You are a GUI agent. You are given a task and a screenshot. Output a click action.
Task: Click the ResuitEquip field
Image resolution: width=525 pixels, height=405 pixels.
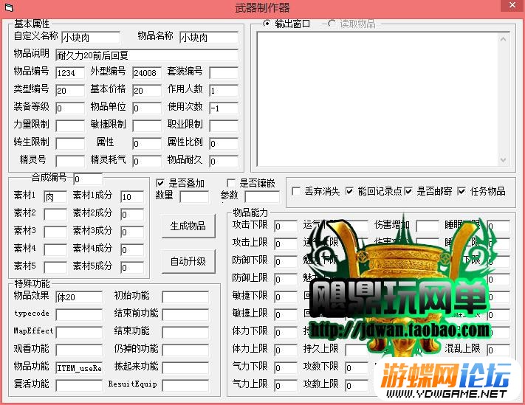pyautogui.click(x=185, y=386)
